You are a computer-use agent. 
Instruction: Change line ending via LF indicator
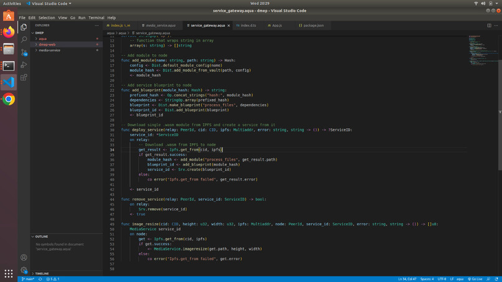452,279
